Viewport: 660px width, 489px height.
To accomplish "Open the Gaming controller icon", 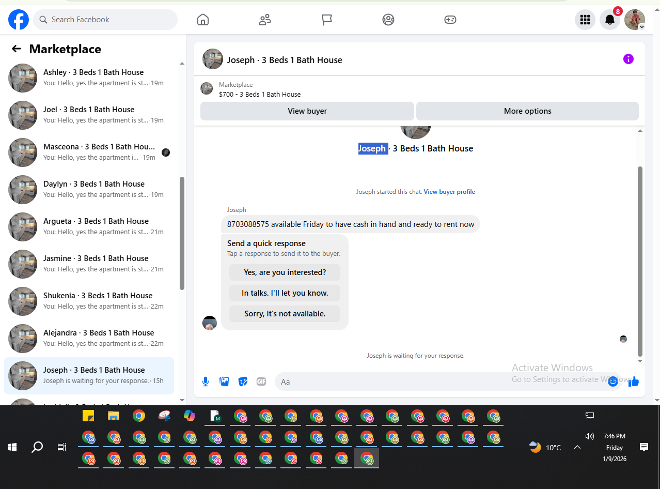I will click(450, 20).
